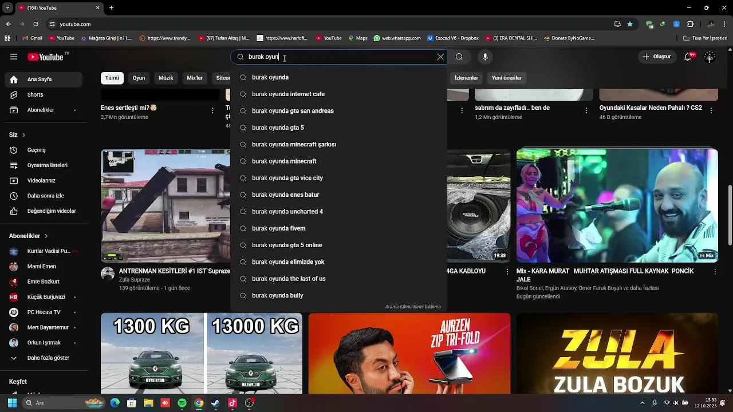This screenshot has width=733, height=412.
Task: Open more options for sabrım da zayıfladı video
Action: click(586, 110)
